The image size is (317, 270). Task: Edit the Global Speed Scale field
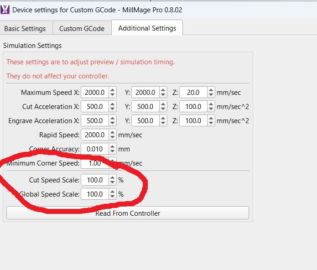point(95,194)
